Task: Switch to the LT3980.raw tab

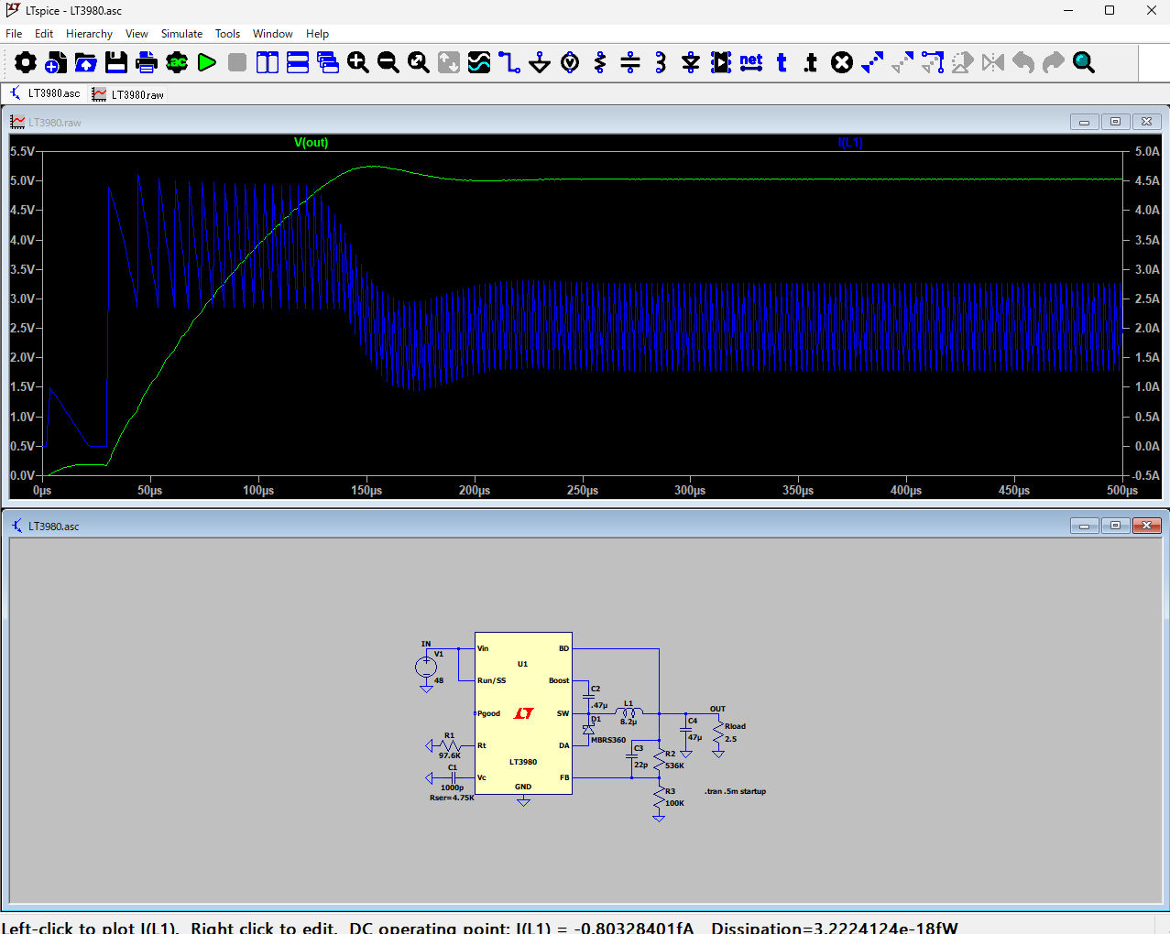Action: tap(128, 94)
